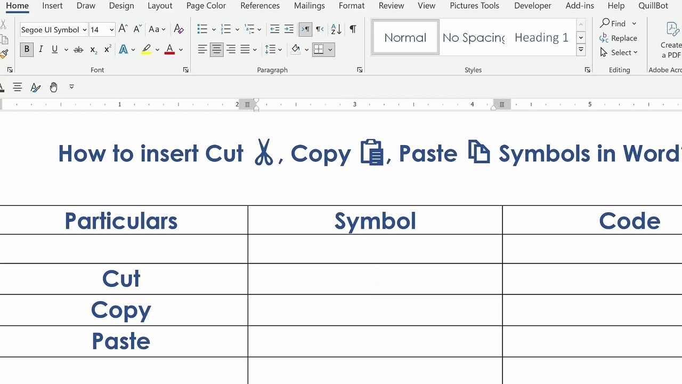This screenshot has width=682, height=384.
Task: Center align text
Action: (216, 50)
